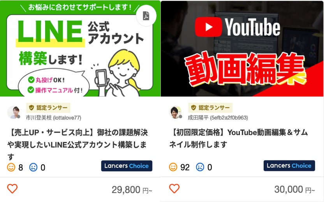Click orange smiley icon beside 92
Viewport: 324px width, 202px height.
point(173,167)
